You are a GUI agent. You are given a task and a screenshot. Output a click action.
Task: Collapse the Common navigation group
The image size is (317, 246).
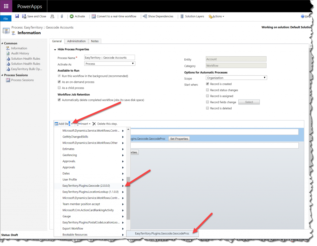point(2,43)
